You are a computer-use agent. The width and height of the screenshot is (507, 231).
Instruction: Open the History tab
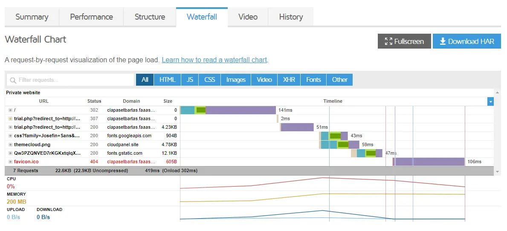291,17
